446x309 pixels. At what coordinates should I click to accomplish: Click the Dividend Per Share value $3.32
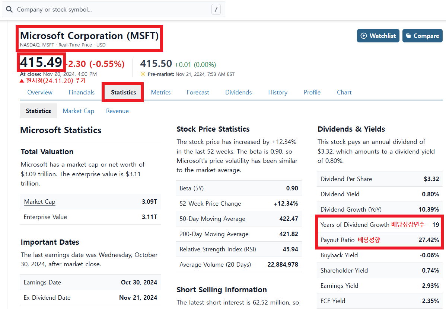pos(431,179)
